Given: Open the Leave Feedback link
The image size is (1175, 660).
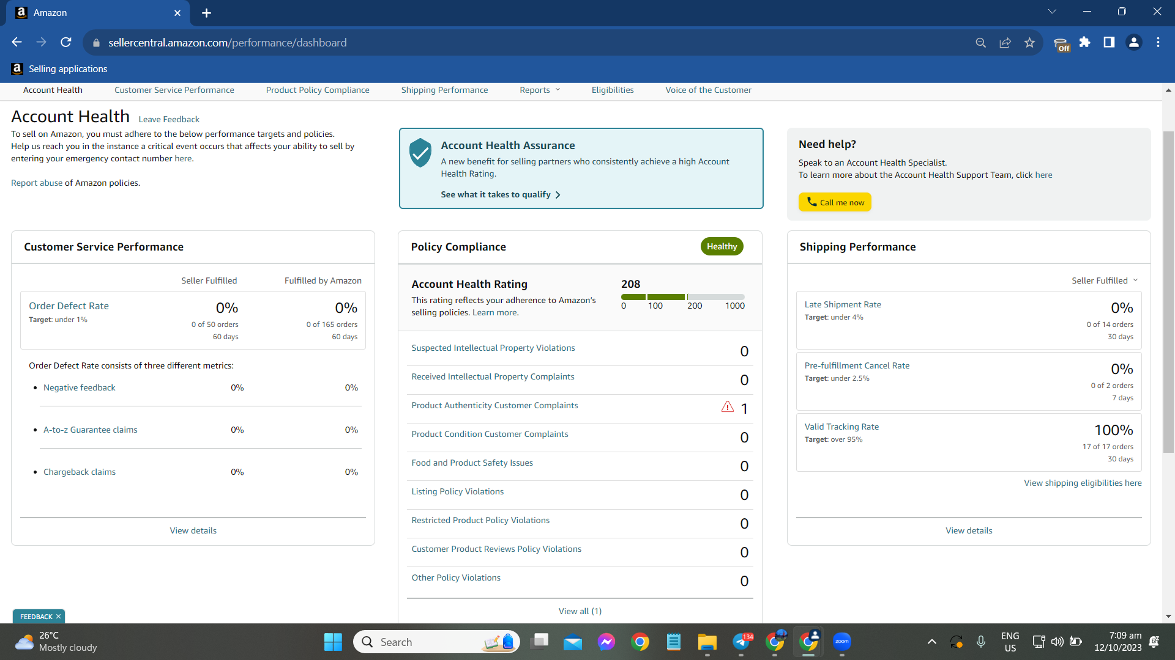Looking at the screenshot, I should tap(169, 119).
